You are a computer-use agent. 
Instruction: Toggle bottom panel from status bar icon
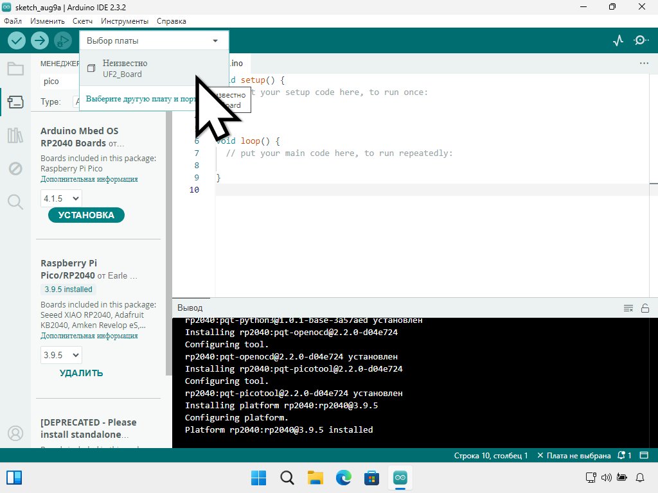[644, 455]
